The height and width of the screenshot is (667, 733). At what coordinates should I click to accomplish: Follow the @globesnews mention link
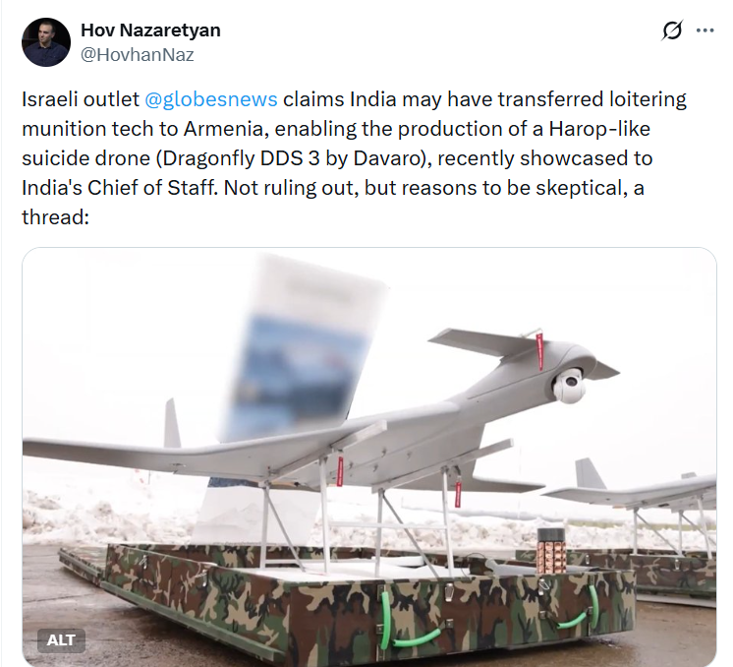point(211,99)
